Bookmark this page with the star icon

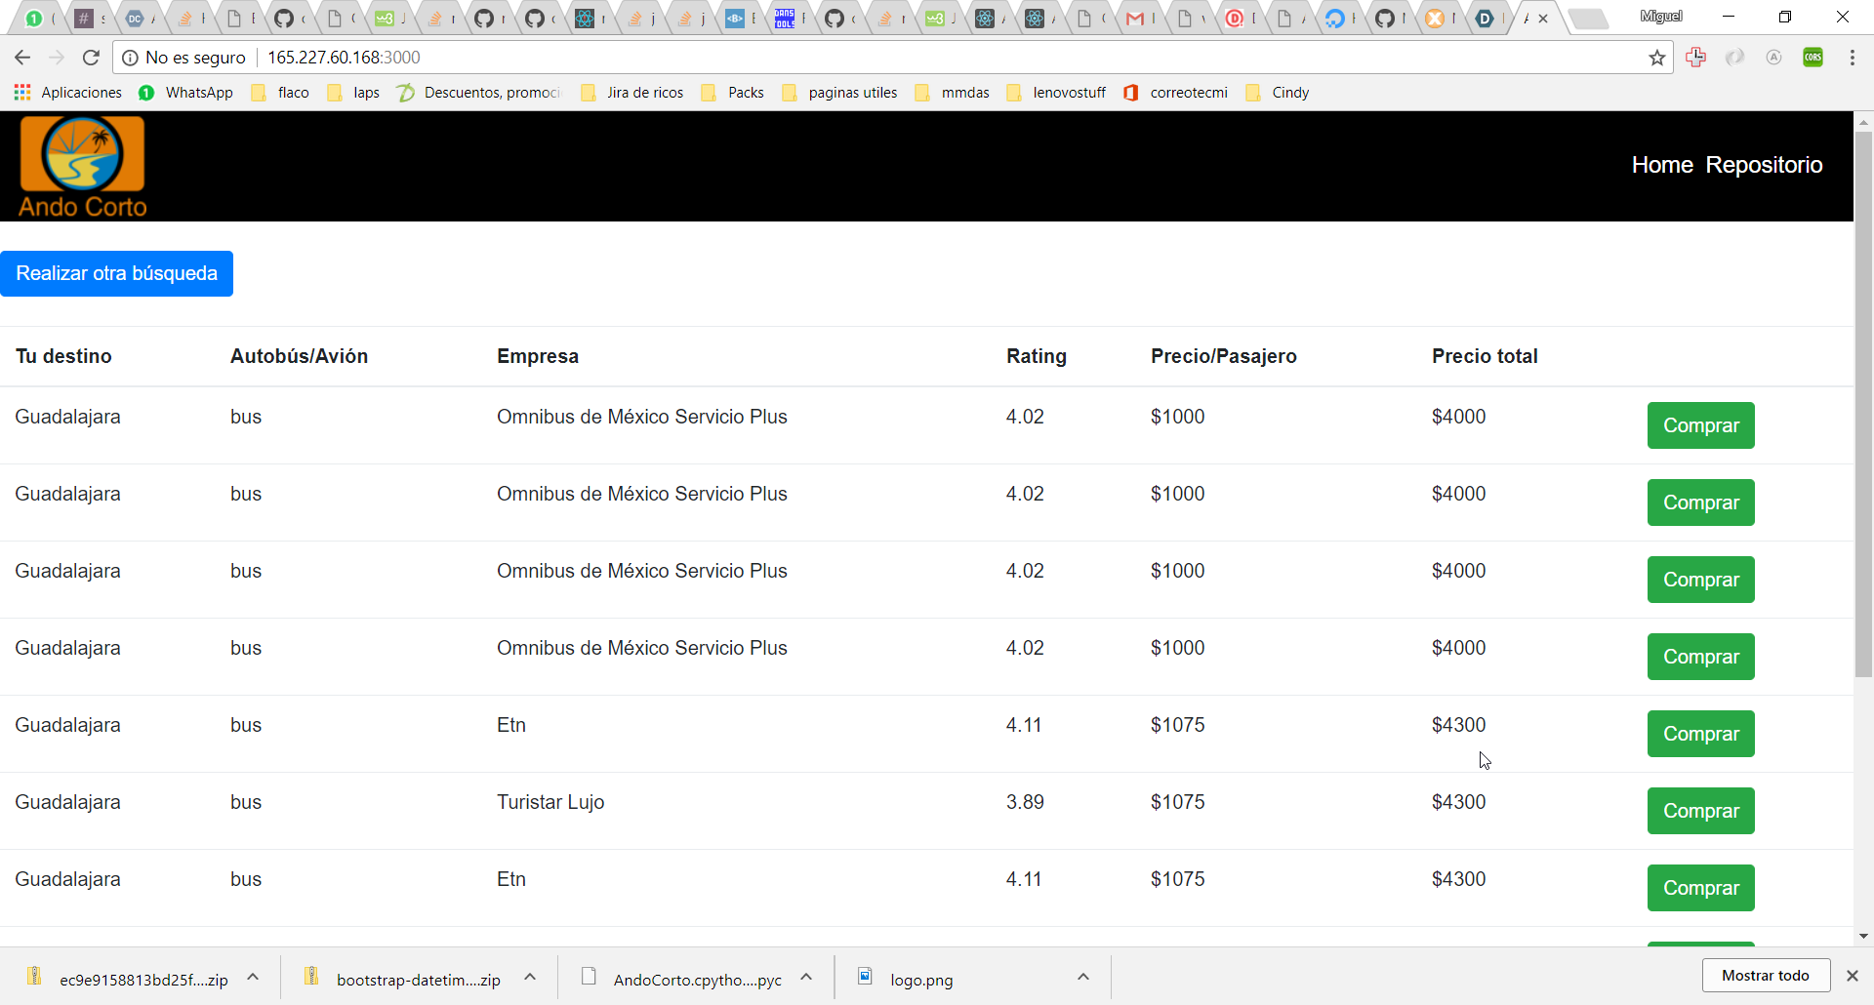(x=1656, y=58)
